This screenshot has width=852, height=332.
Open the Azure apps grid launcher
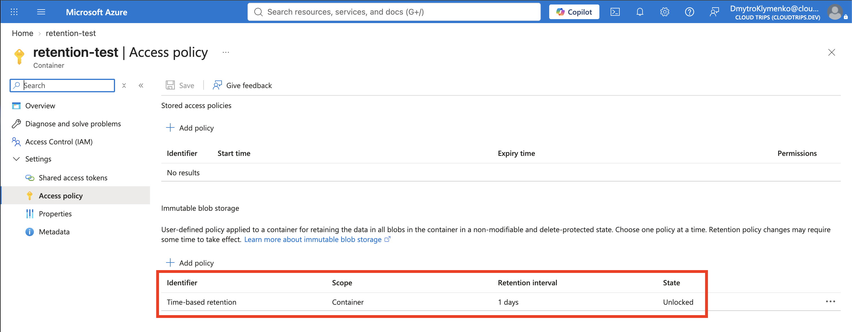click(14, 12)
